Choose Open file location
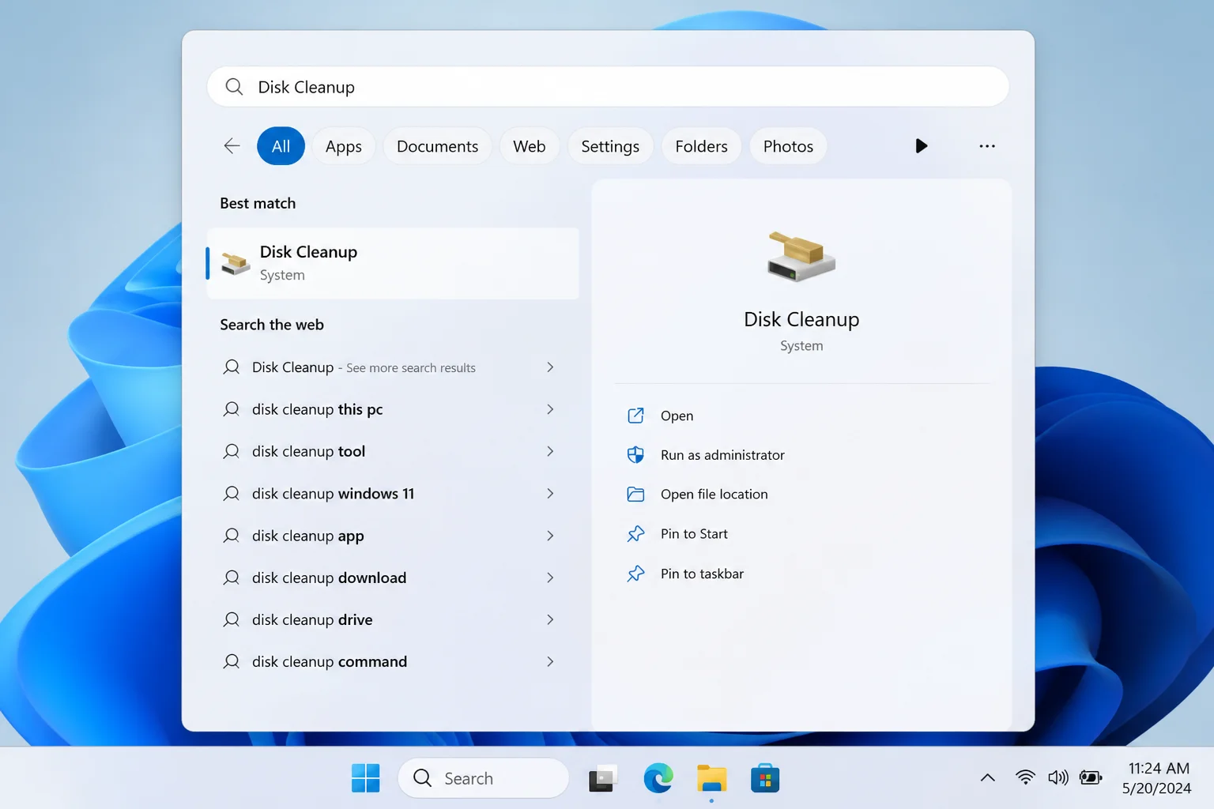Viewport: 1214px width, 809px height. (801, 495)
